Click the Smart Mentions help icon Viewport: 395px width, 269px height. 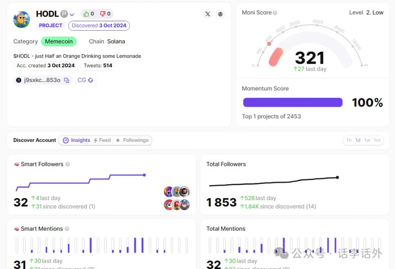[x=67, y=229]
